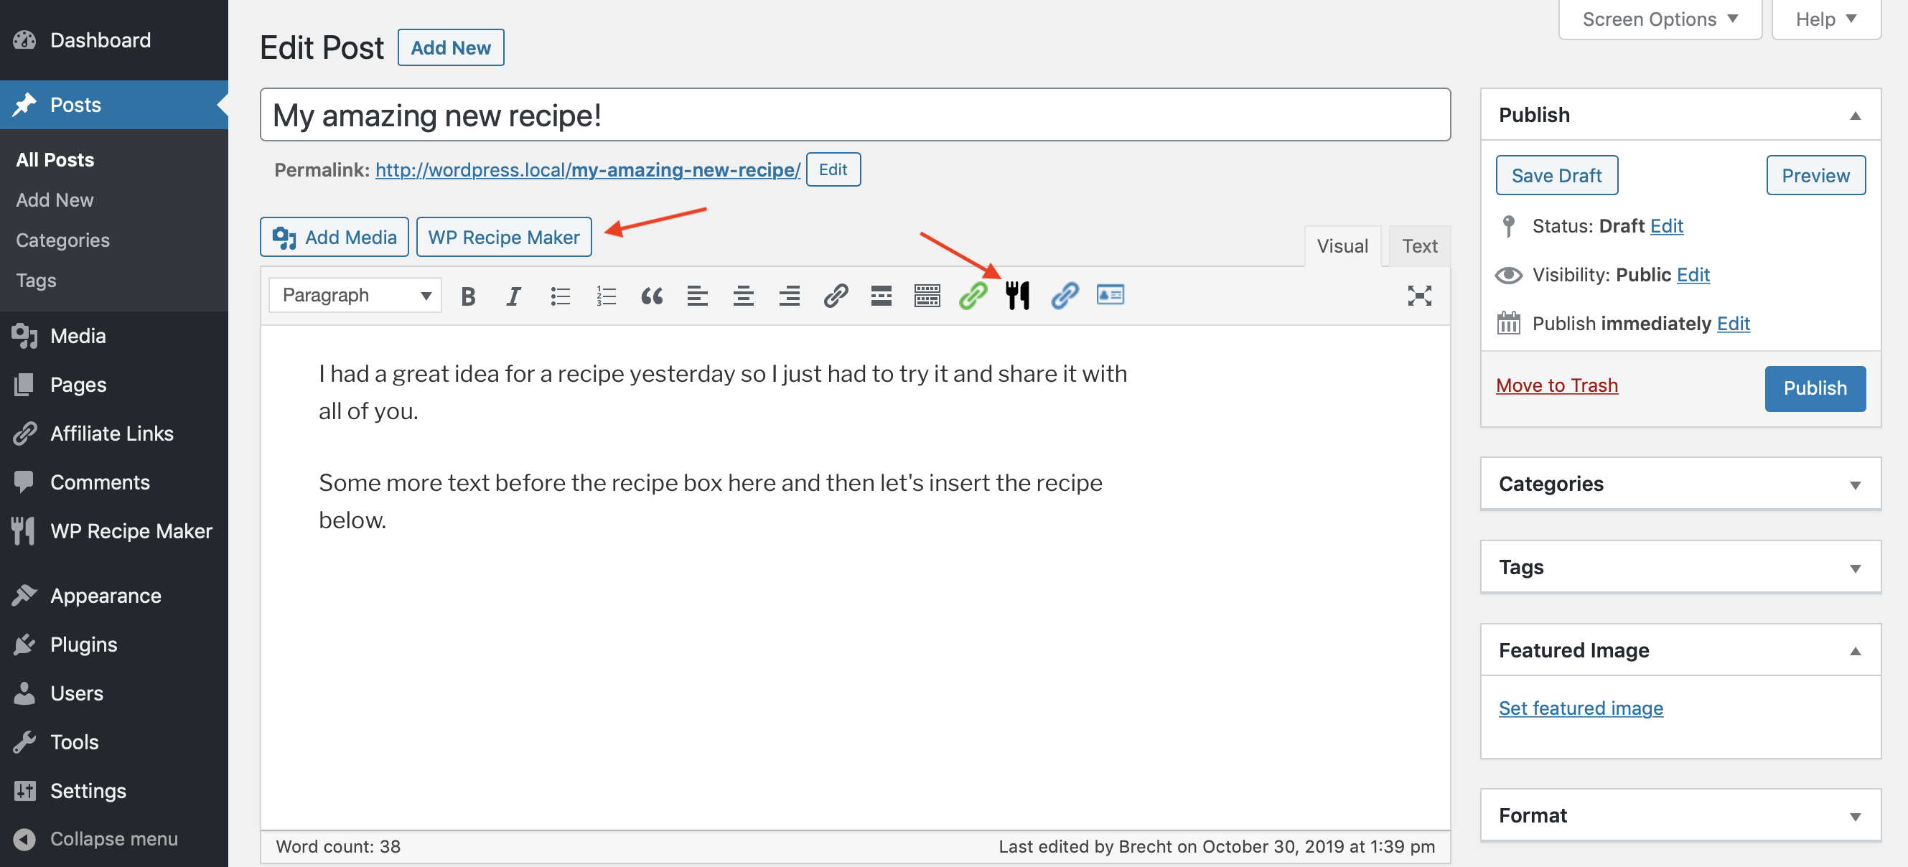
Task: Open the Screen Options dropdown
Action: coord(1659,19)
